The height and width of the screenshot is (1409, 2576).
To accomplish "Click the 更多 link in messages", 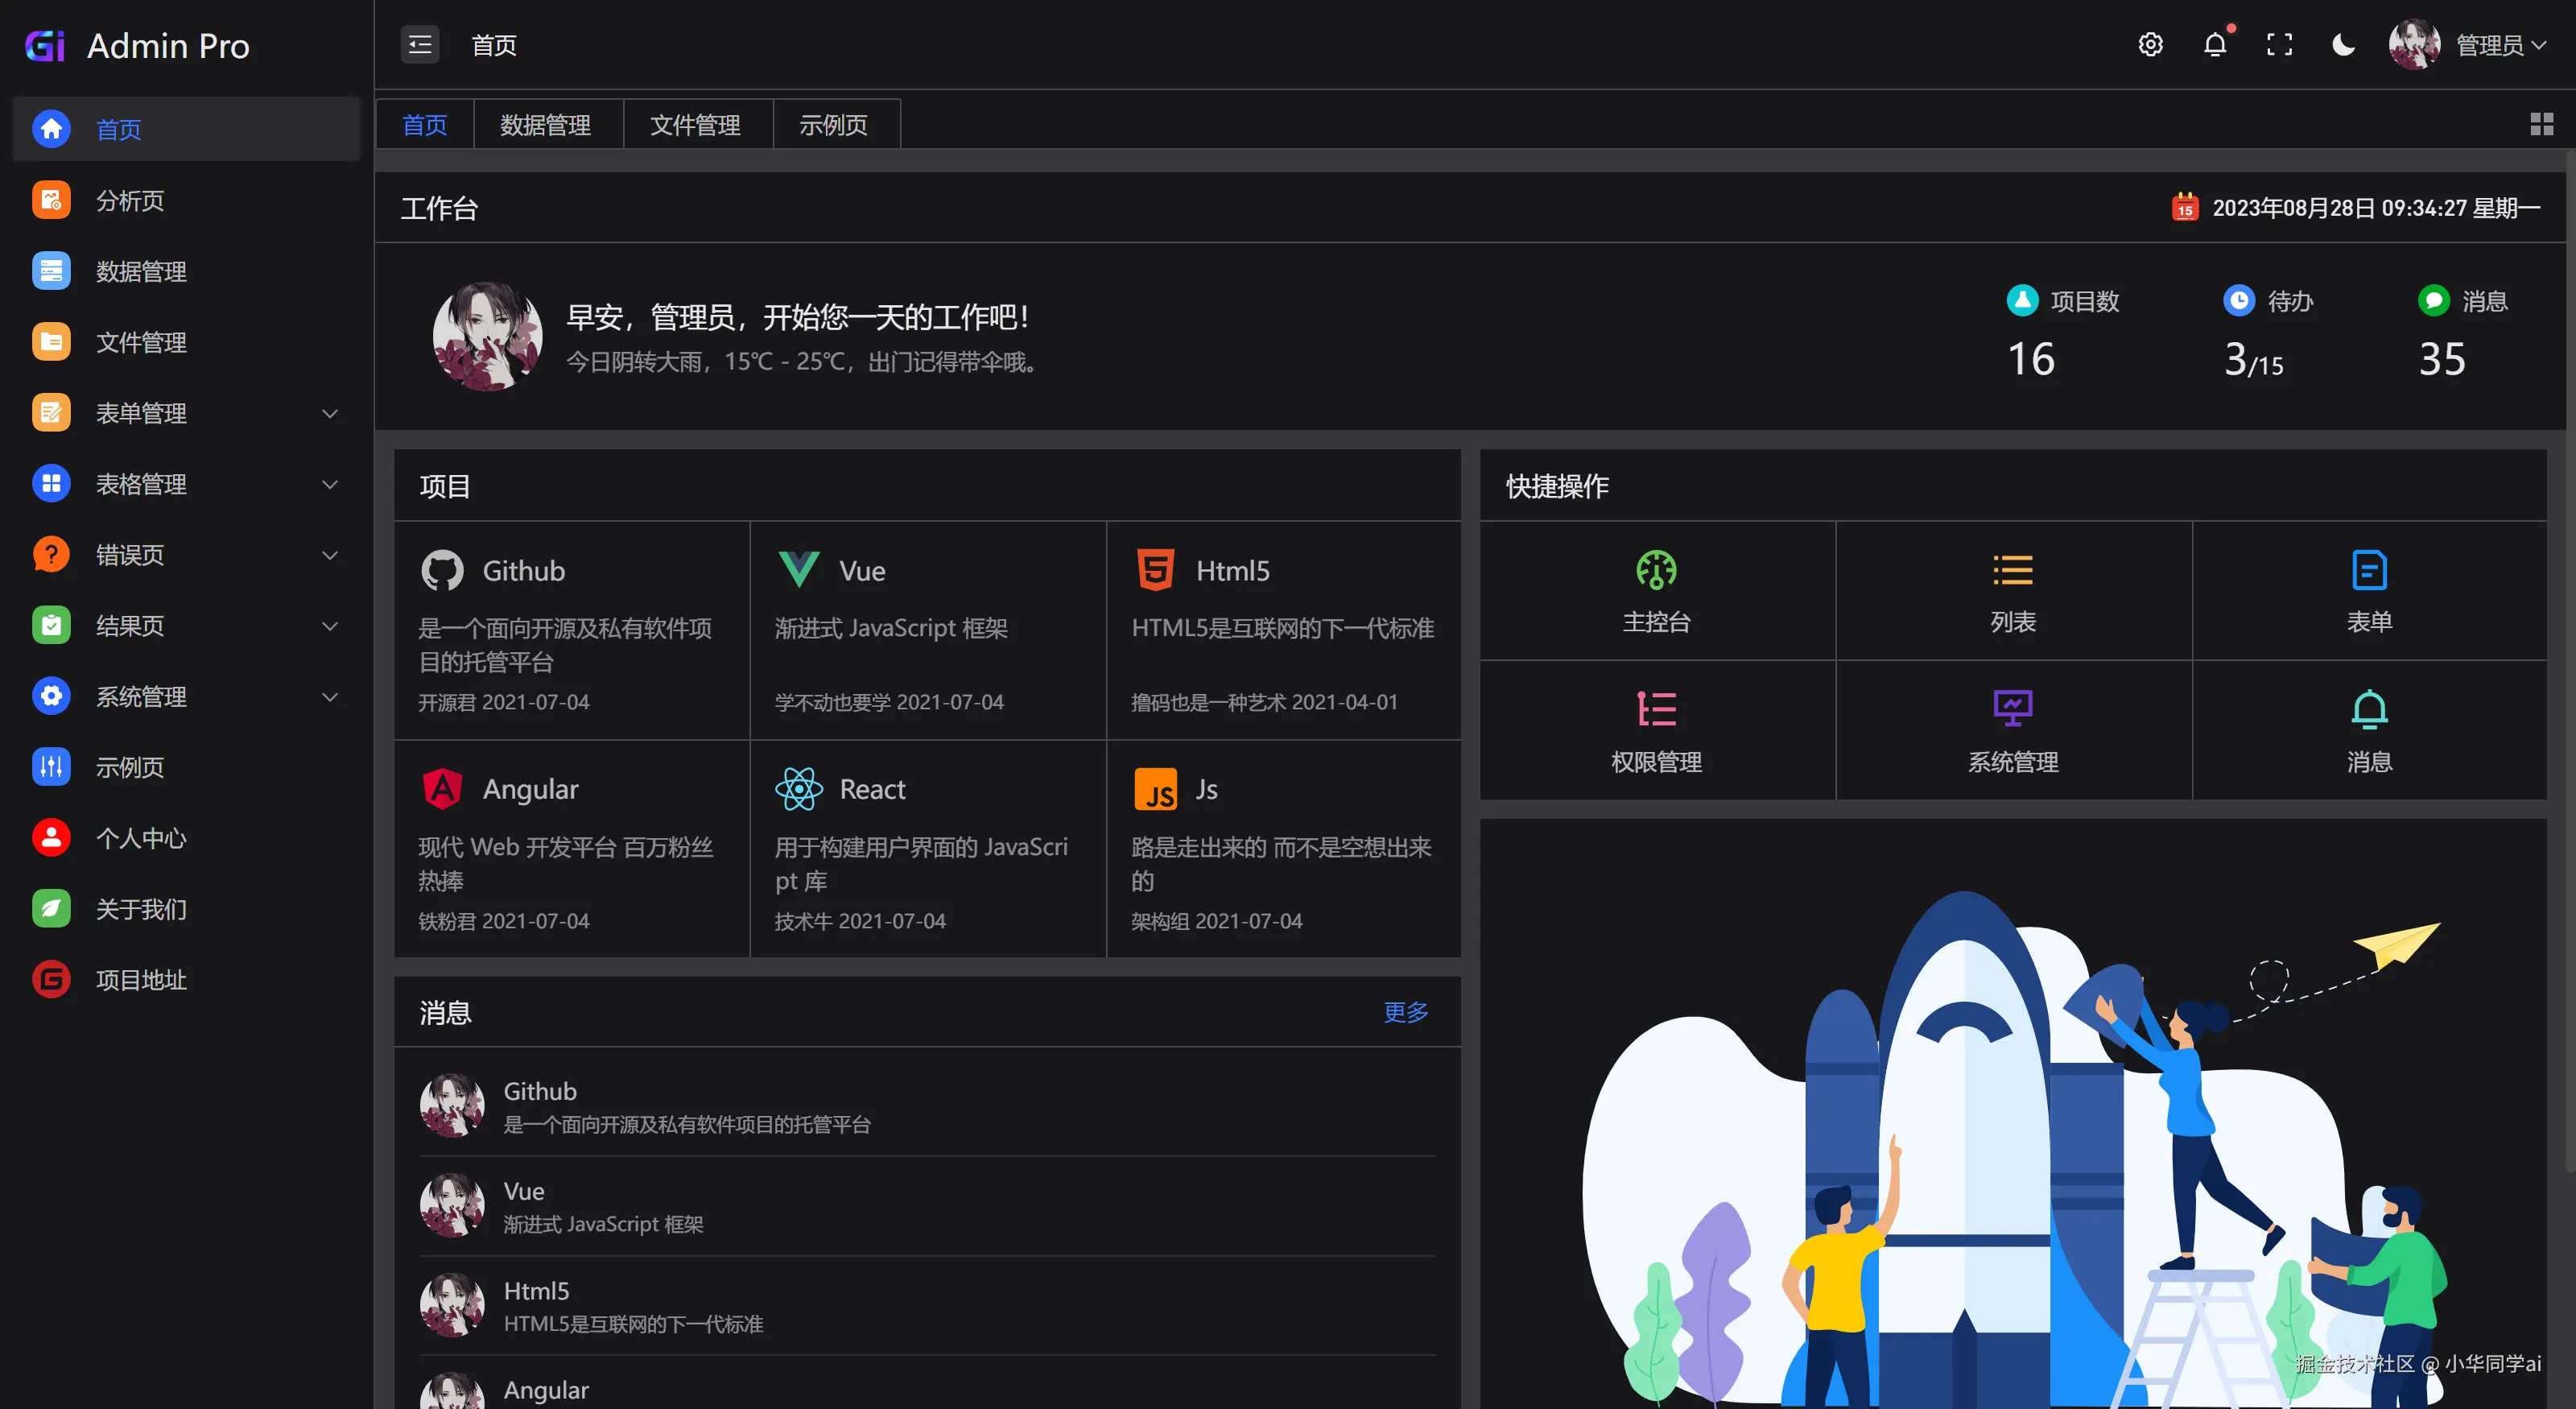I will coord(1405,1012).
